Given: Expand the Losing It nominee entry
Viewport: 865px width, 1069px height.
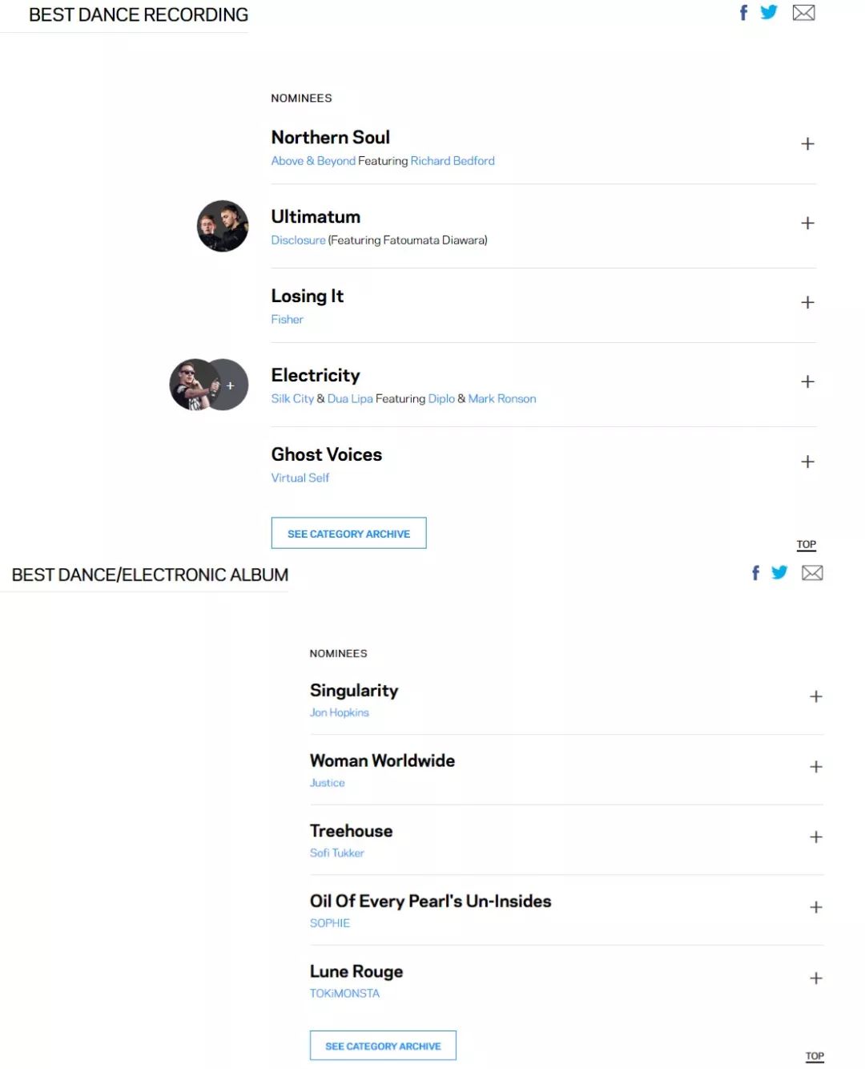Looking at the screenshot, I should 807,302.
